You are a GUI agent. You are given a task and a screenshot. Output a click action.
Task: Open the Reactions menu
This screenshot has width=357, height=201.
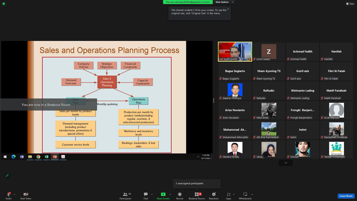[x=214, y=195]
